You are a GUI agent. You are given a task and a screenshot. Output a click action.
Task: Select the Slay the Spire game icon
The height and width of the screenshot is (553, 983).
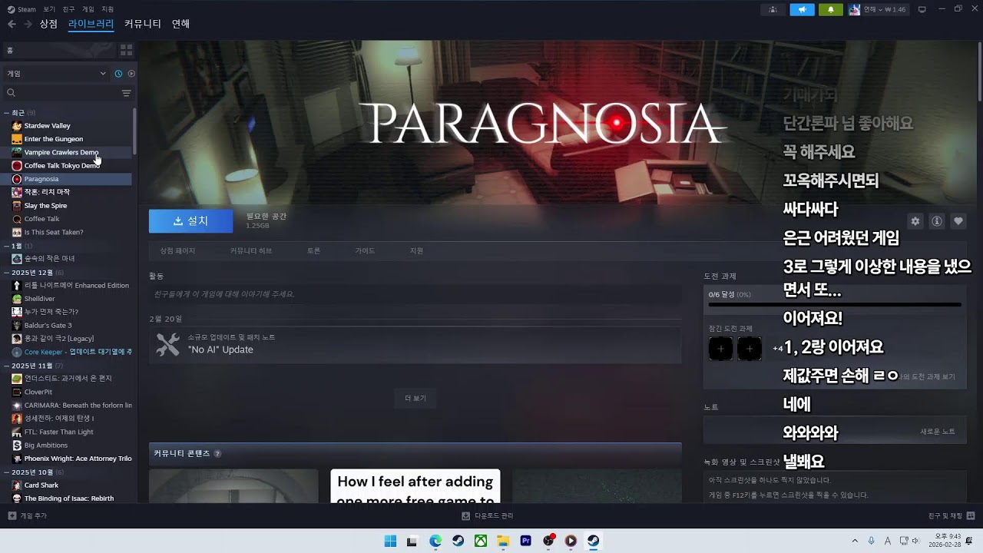(17, 206)
